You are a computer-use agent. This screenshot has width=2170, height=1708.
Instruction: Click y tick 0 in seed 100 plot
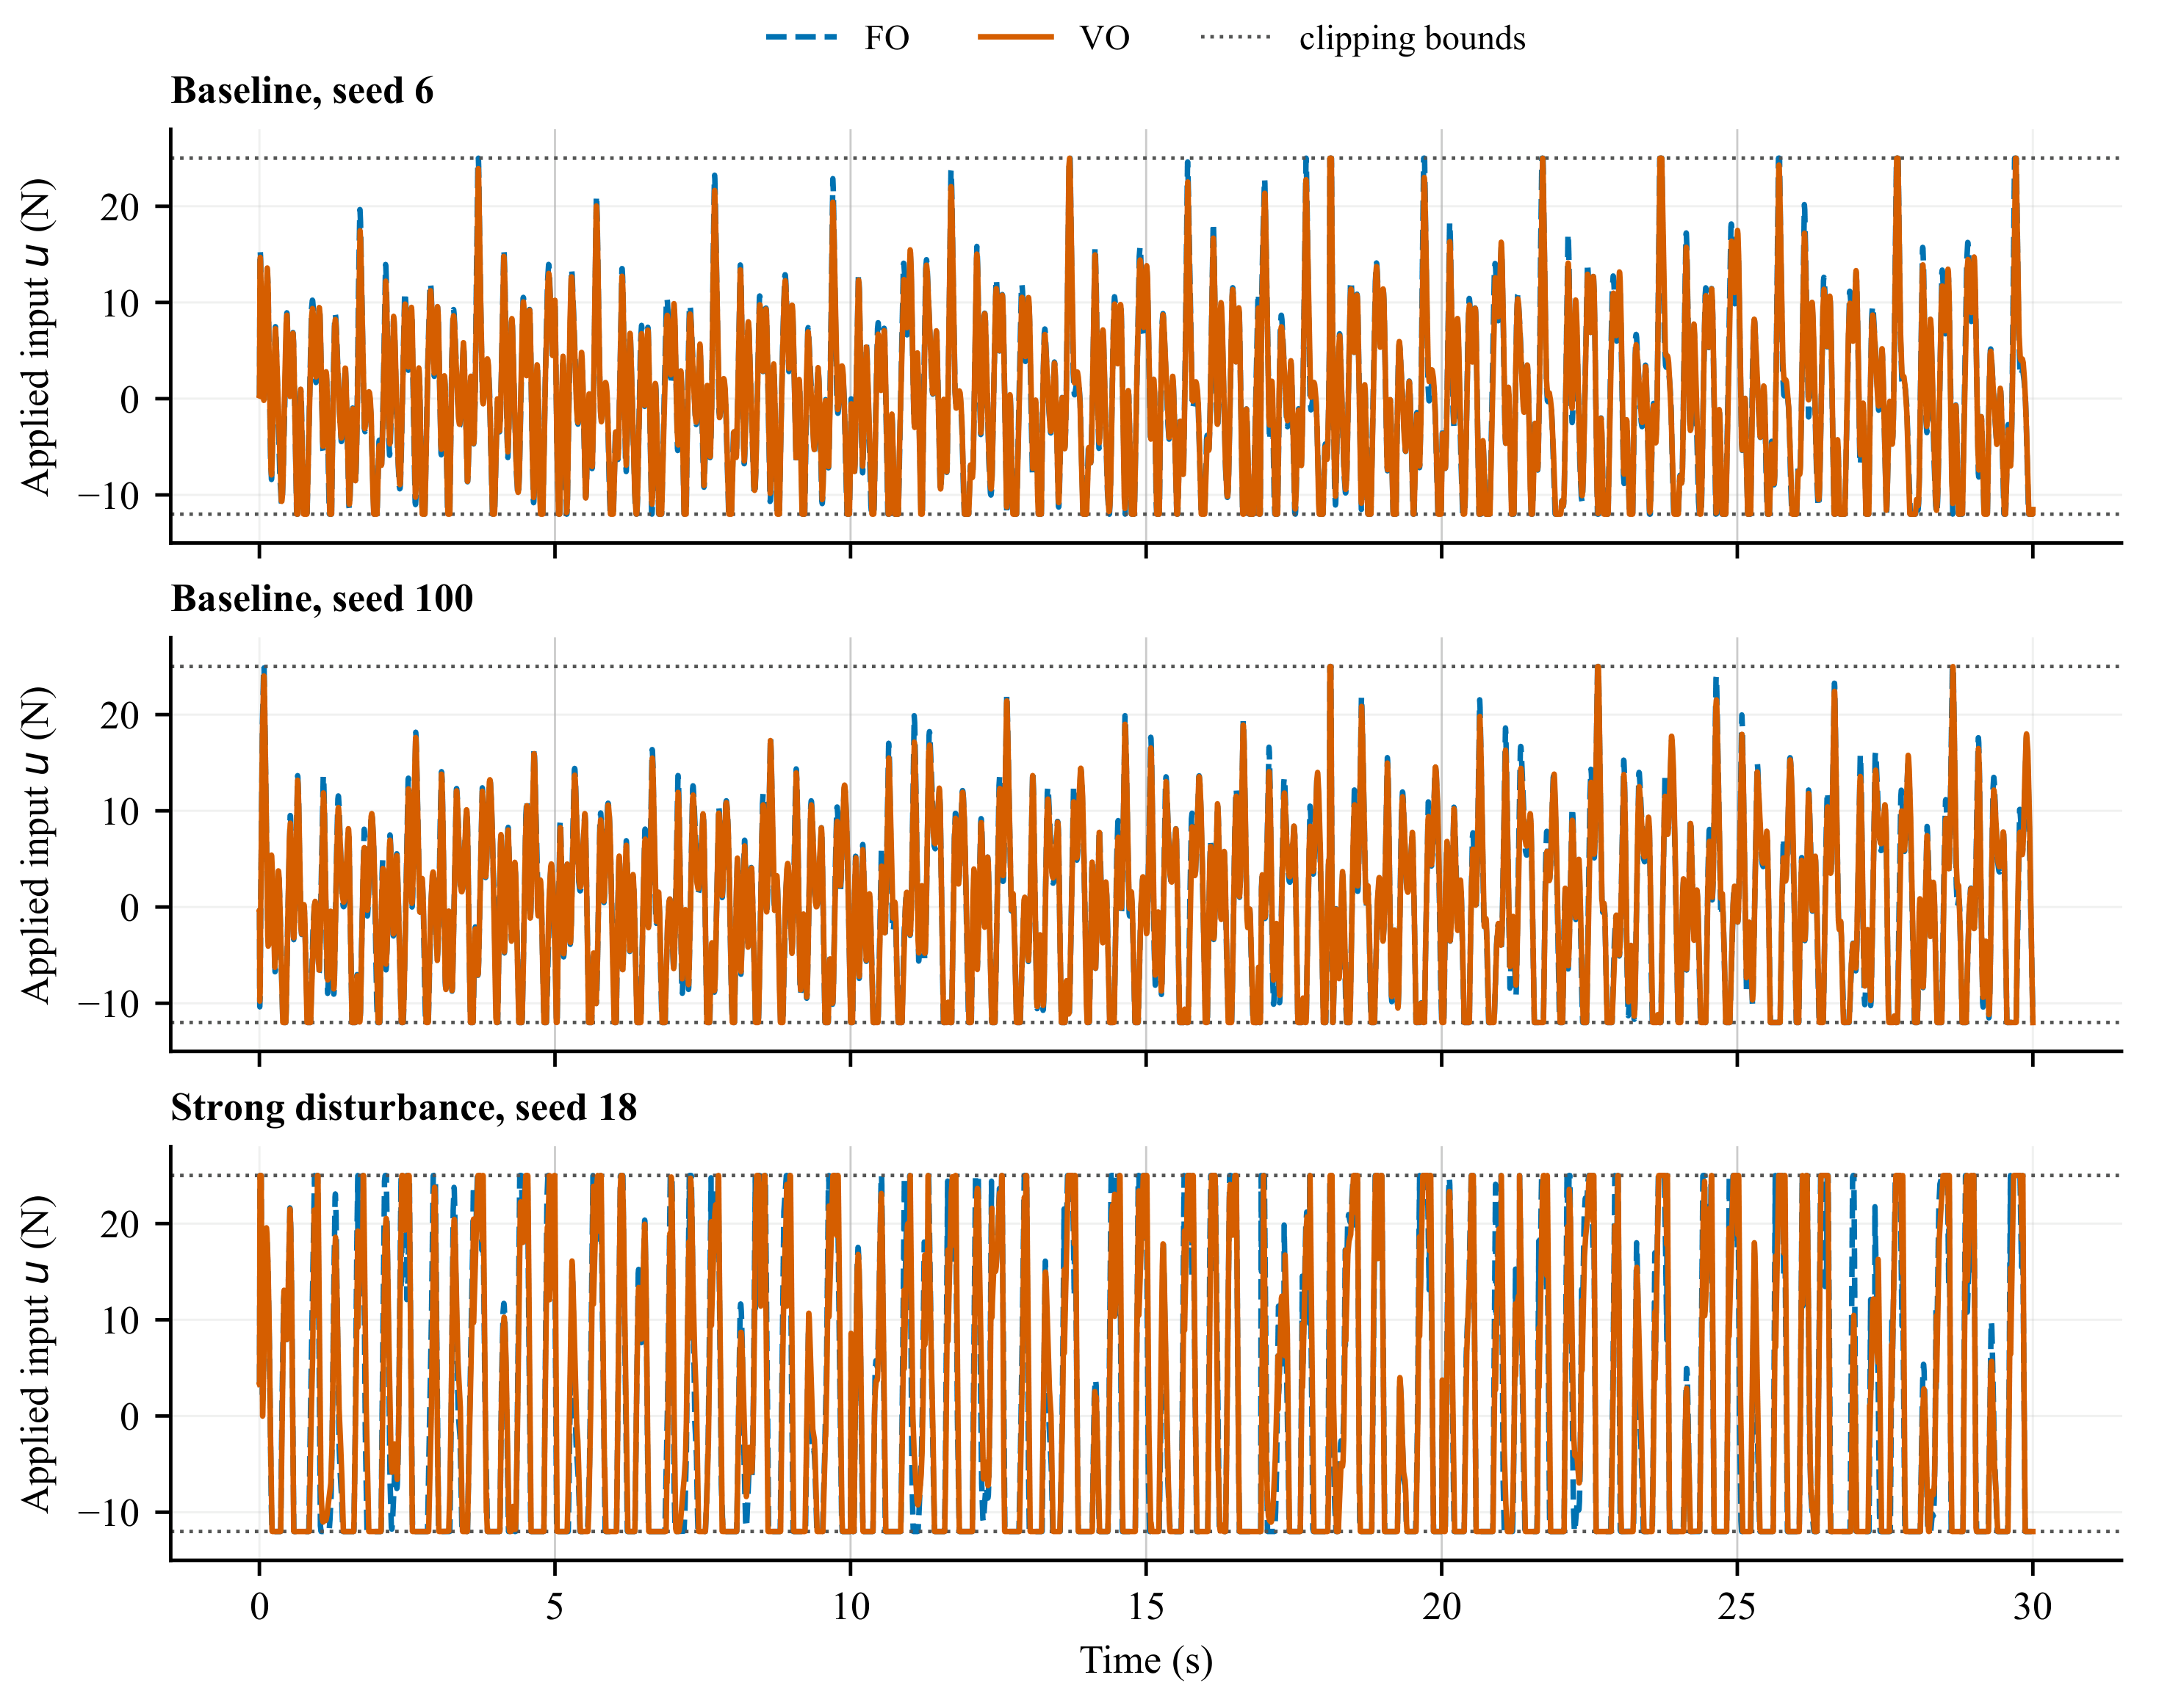pos(130,907)
